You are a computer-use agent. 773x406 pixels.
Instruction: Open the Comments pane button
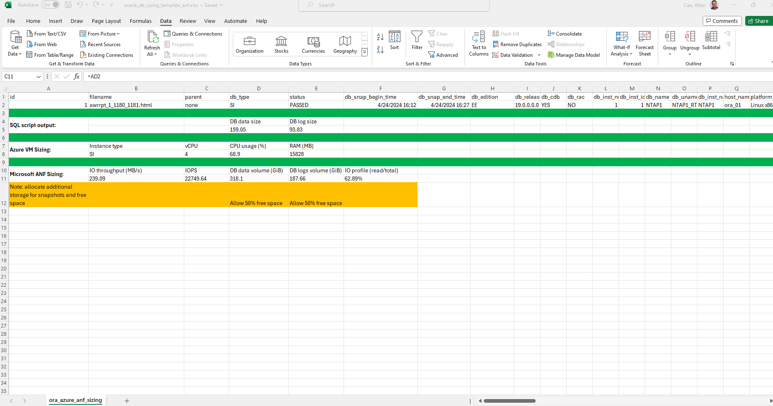click(722, 21)
